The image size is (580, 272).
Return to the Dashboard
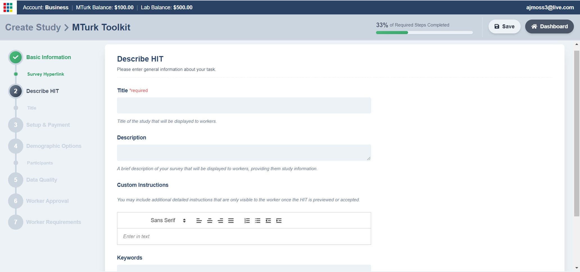click(549, 26)
